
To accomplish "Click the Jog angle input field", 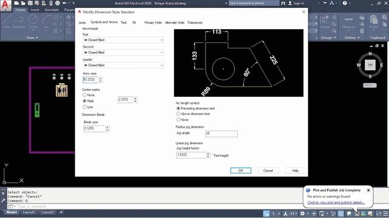I will (x=221, y=134).
